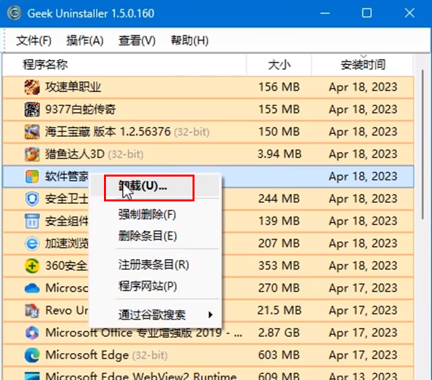The width and height of the screenshot is (432, 380).
Task: Click the 139 MB size cell
Action: 279,221
